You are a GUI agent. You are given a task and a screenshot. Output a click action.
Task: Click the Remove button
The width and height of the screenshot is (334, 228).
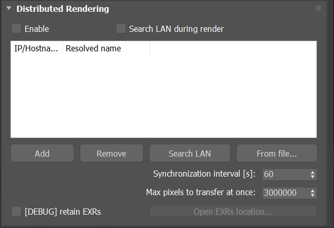[x=111, y=153]
